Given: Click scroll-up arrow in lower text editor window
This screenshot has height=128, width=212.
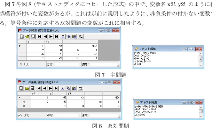Looking at the screenshot, I should [201, 107].
